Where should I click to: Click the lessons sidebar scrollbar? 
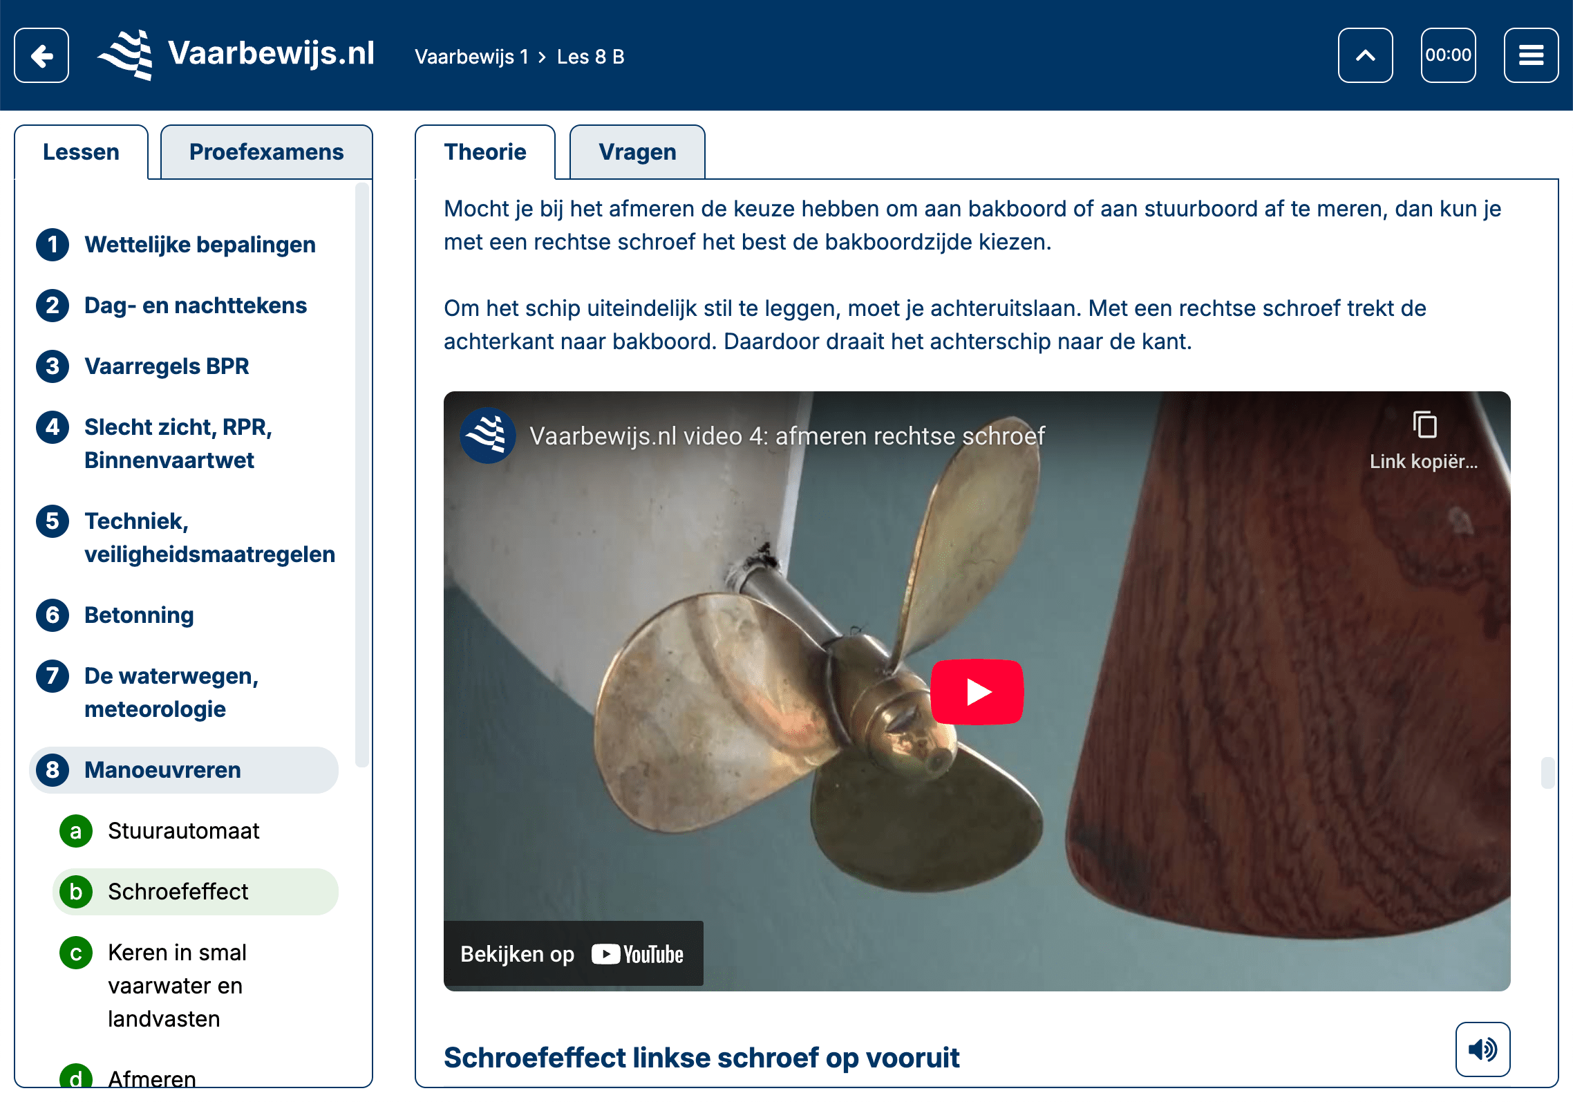[361, 476]
